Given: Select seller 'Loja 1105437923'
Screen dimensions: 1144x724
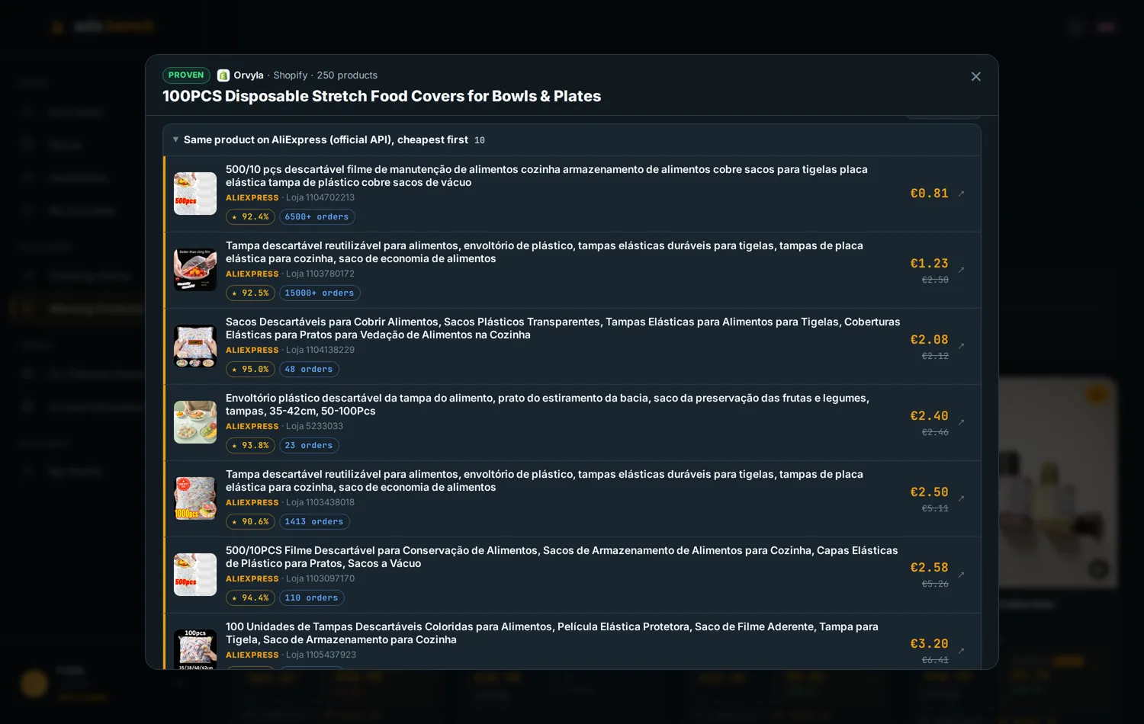Looking at the screenshot, I should click(x=321, y=655).
